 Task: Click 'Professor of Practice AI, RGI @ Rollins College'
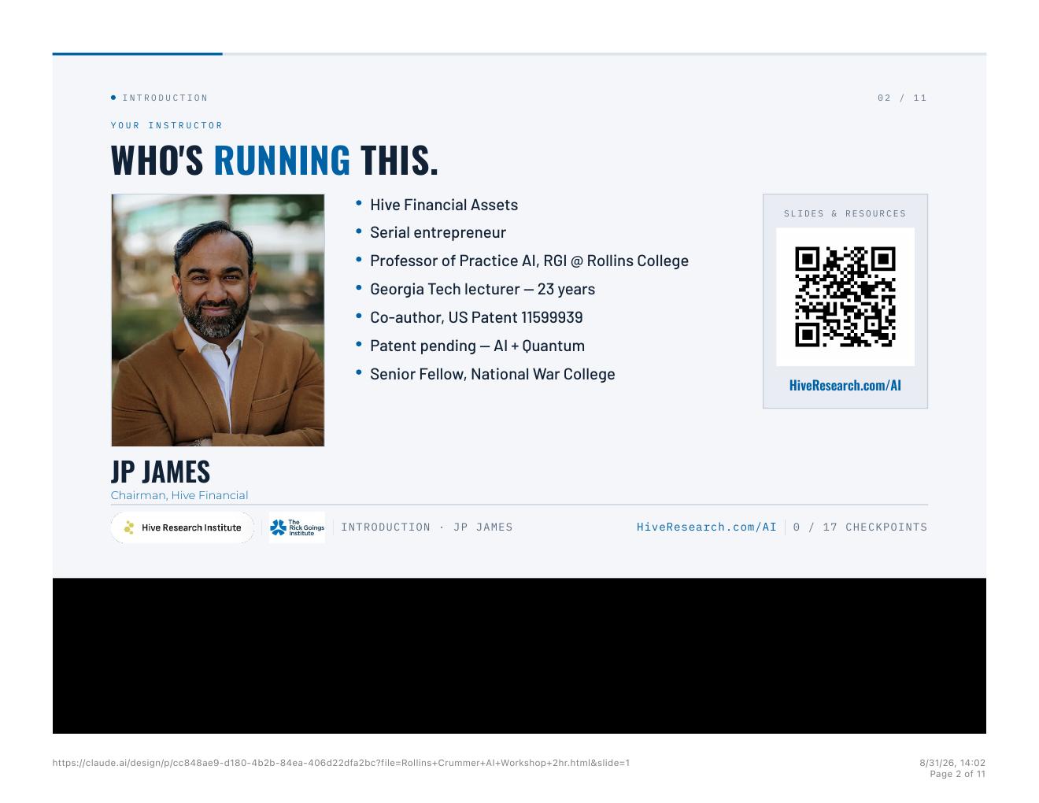coord(530,261)
